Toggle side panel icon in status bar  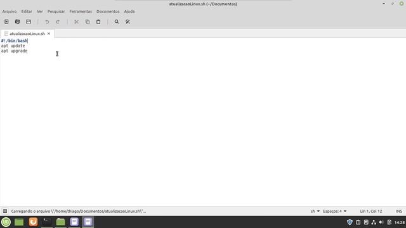click(x=5, y=211)
